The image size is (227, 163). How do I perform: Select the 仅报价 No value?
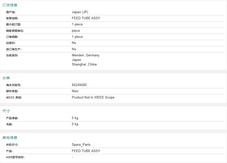tap(74, 43)
